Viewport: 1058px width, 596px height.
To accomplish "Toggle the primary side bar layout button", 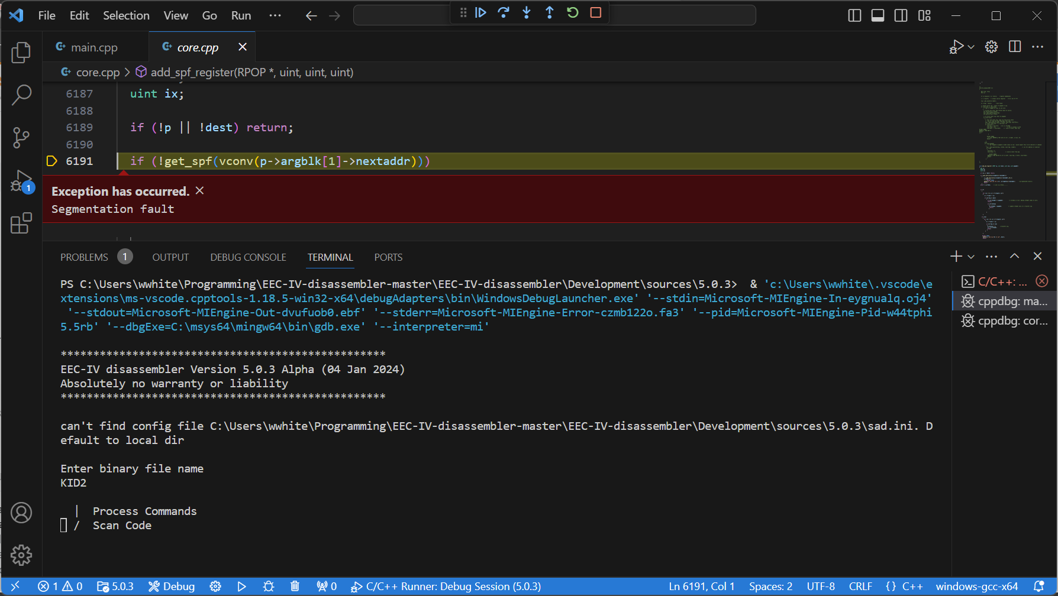I will tap(854, 16).
